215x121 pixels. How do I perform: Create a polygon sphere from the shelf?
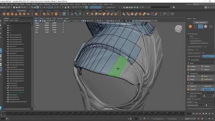(4, 14)
